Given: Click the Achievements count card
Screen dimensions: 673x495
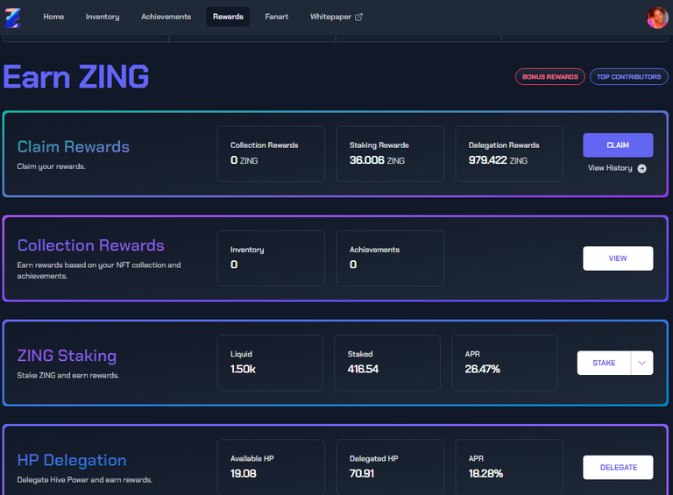Looking at the screenshot, I should coord(390,258).
